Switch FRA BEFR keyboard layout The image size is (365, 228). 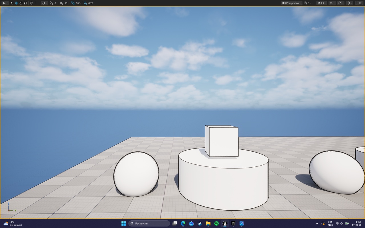pyautogui.click(x=330, y=223)
